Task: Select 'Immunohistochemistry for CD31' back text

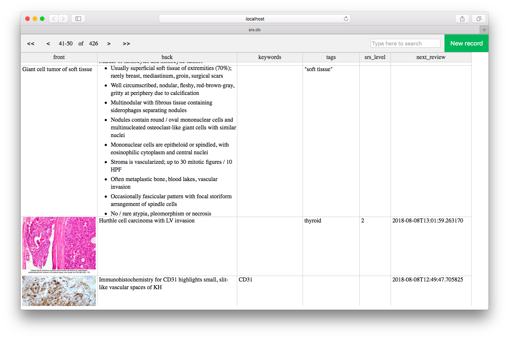Action: tap(164, 283)
